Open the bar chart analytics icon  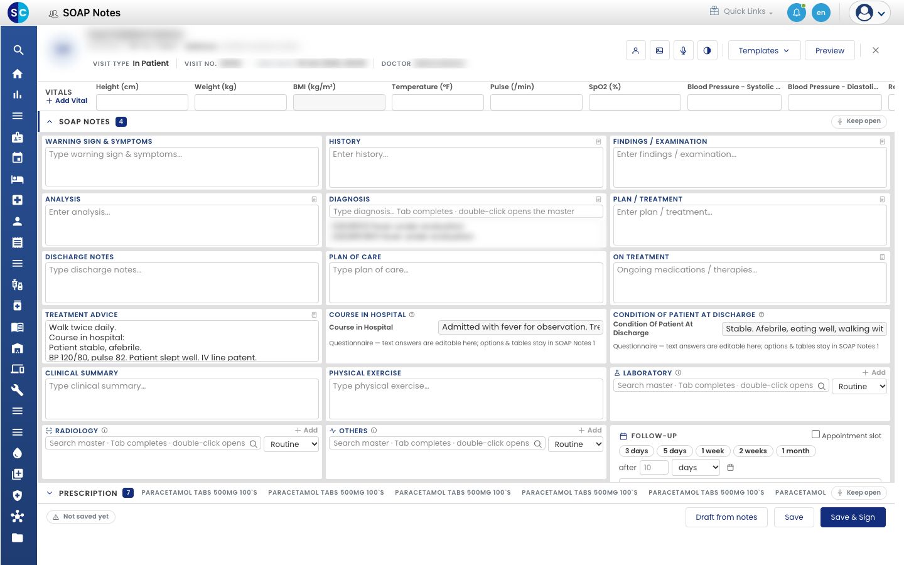pyautogui.click(x=18, y=95)
